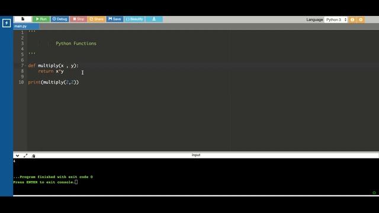Stop execution with the Stop button

click(x=79, y=19)
